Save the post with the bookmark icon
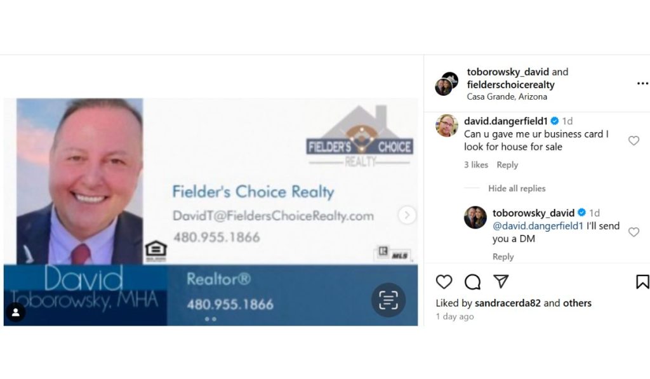The image size is (650, 379). (642, 282)
